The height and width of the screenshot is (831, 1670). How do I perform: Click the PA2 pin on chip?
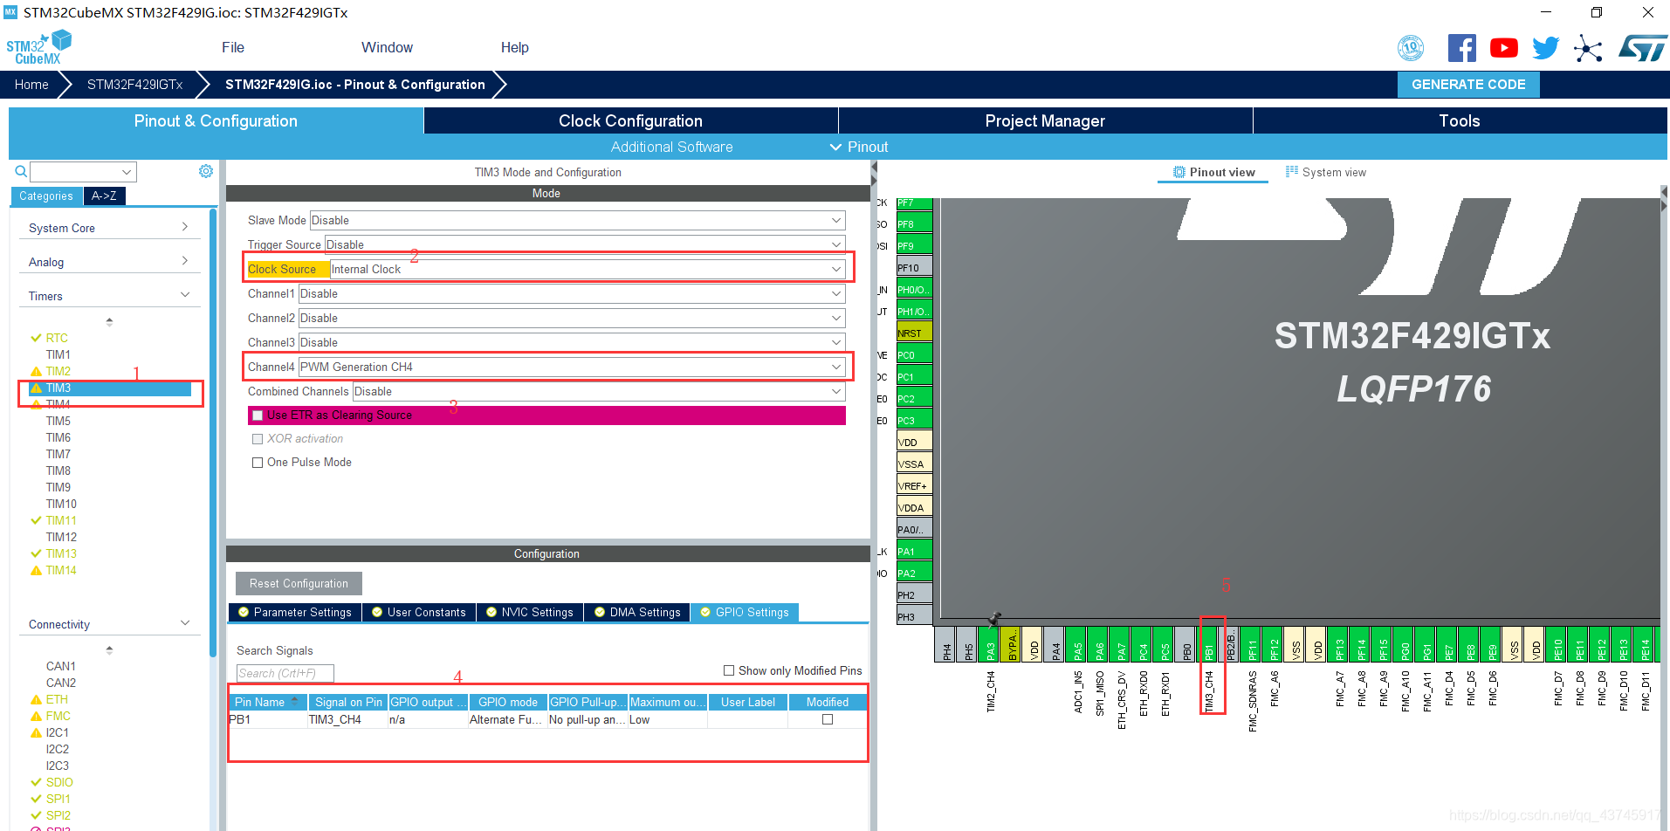(914, 573)
